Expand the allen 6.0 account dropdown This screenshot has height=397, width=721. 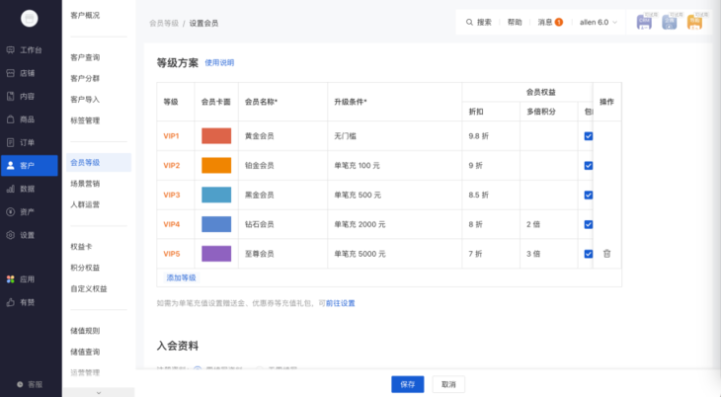point(599,22)
